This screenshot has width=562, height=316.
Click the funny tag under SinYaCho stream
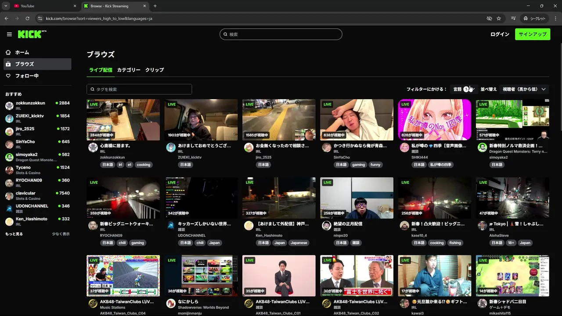pyautogui.click(x=375, y=165)
